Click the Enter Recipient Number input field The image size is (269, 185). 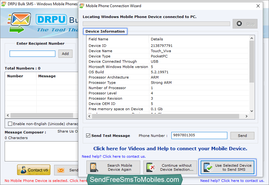coord(32,54)
